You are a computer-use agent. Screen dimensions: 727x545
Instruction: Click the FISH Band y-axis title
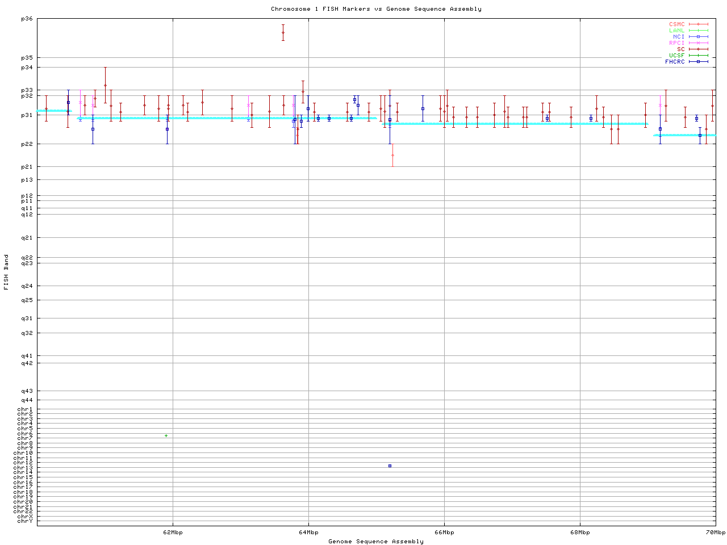tap(6, 272)
